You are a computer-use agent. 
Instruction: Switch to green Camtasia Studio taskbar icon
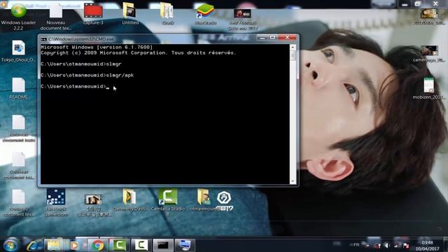tap(120, 245)
